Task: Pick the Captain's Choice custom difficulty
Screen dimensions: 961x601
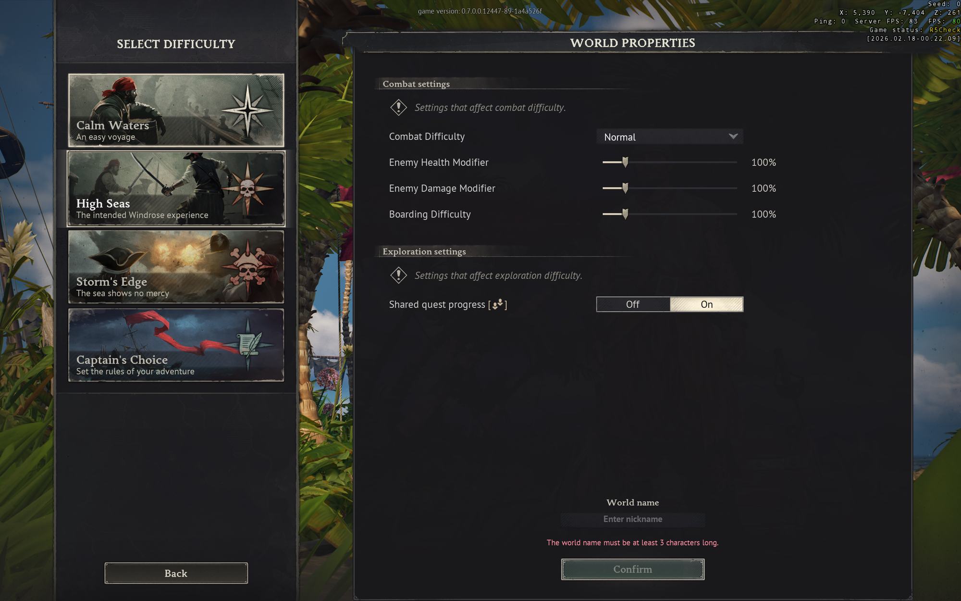Action: [x=176, y=345]
